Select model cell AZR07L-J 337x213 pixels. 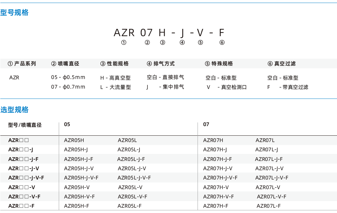click(267, 150)
